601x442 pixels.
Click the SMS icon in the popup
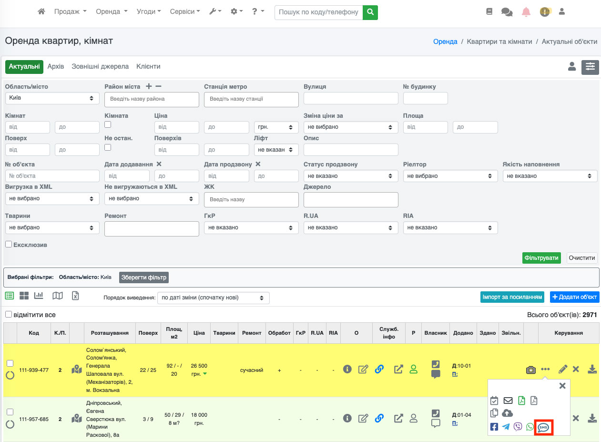click(543, 427)
